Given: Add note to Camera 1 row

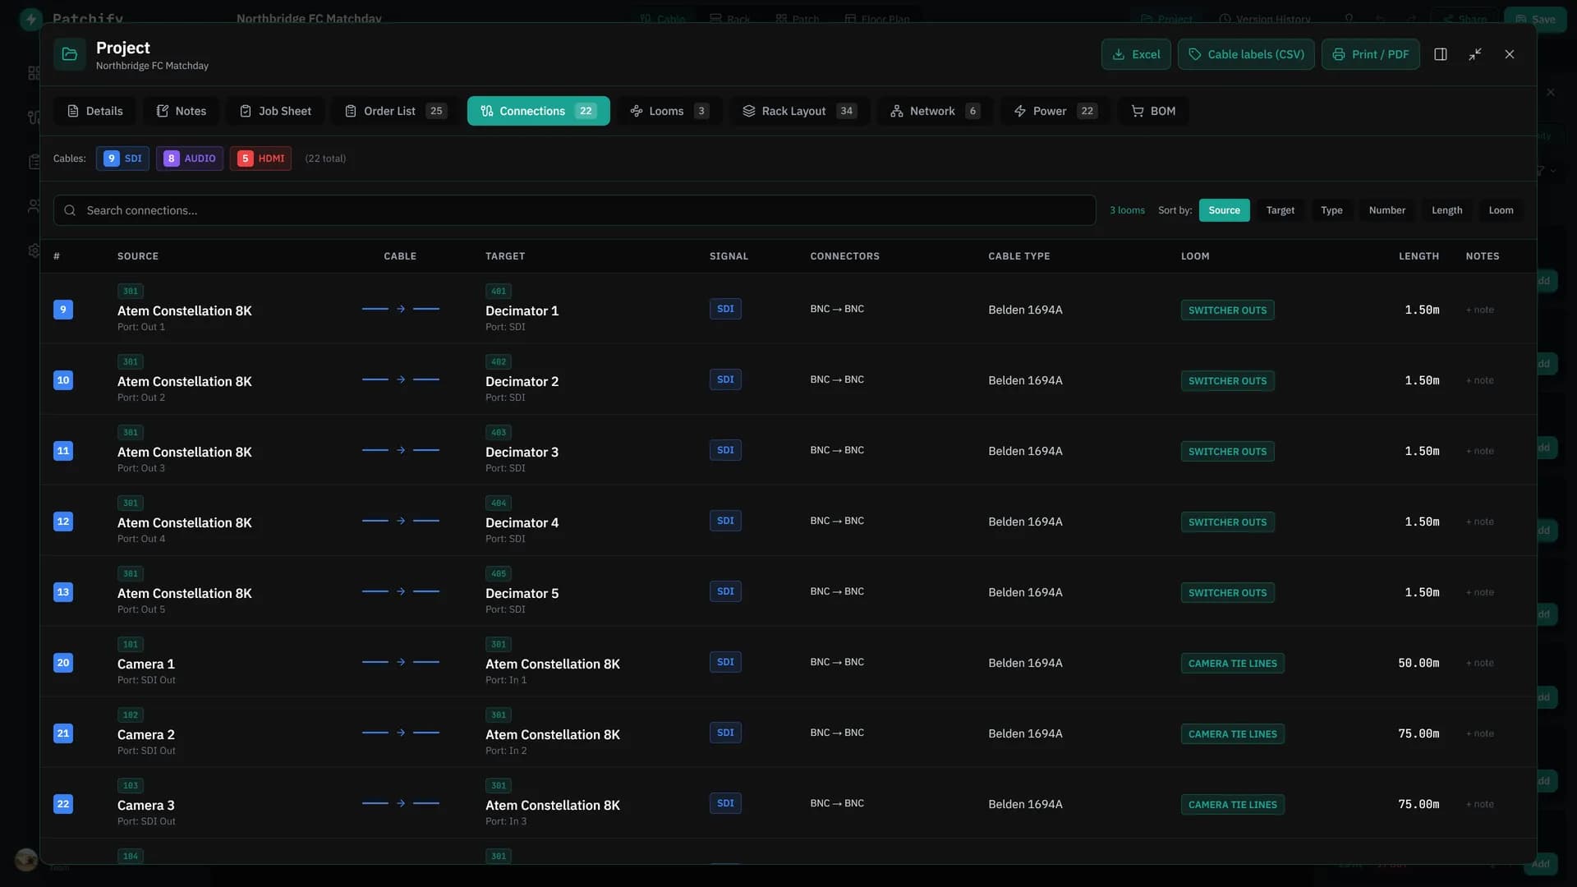Looking at the screenshot, I should 1480,663.
